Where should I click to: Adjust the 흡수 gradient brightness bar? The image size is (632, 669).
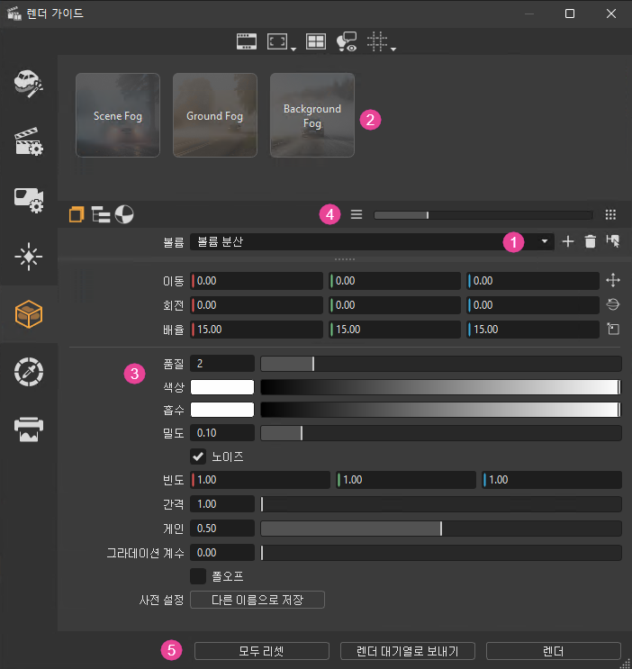[441, 410]
